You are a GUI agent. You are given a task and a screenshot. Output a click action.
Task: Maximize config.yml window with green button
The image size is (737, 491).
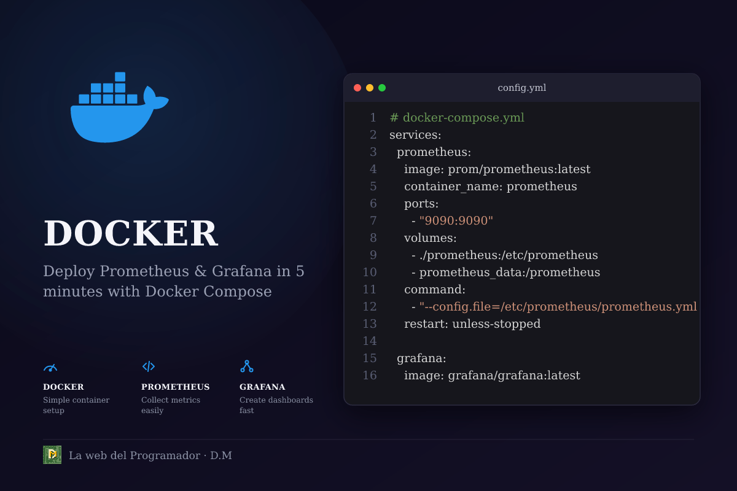[x=382, y=88]
